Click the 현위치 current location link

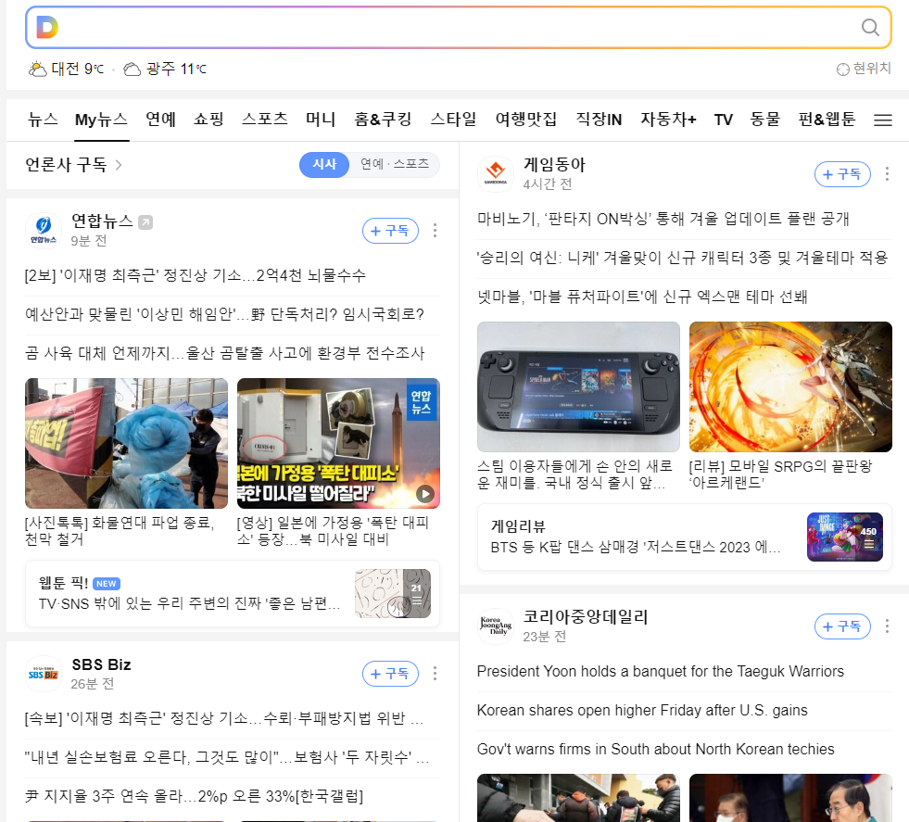click(x=864, y=69)
